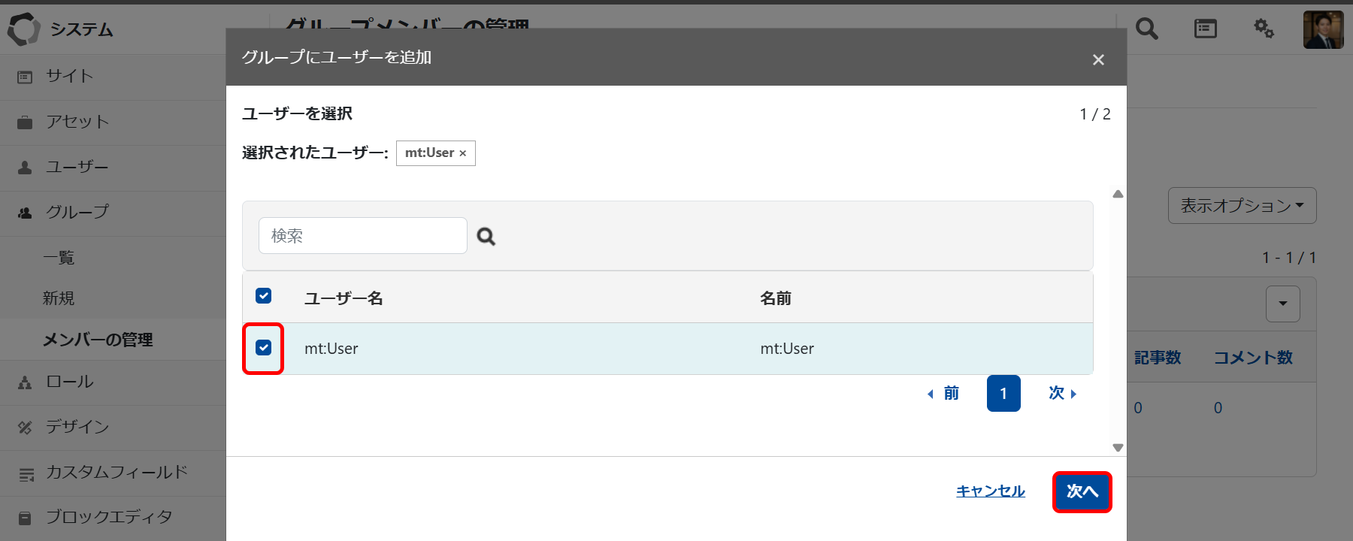Select 新規 under the group menu

point(59,298)
